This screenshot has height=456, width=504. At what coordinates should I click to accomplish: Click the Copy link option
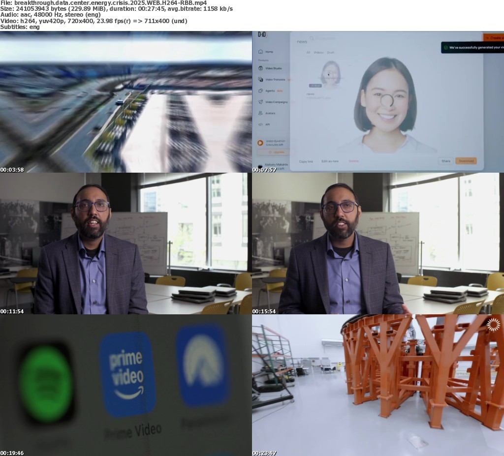point(306,161)
